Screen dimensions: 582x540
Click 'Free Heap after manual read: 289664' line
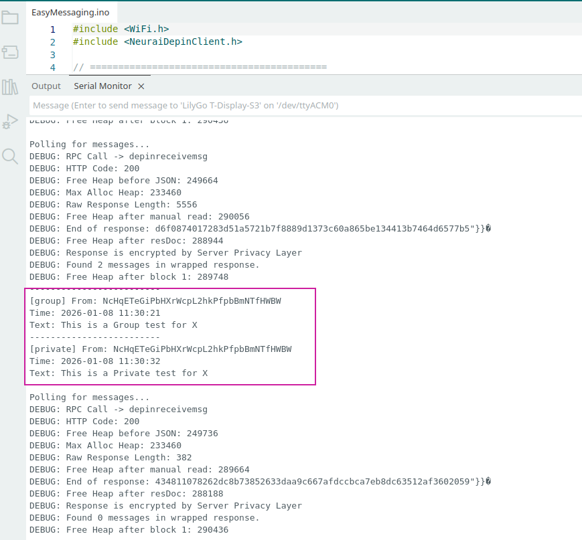pyautogui.click(x=139, y=470)
